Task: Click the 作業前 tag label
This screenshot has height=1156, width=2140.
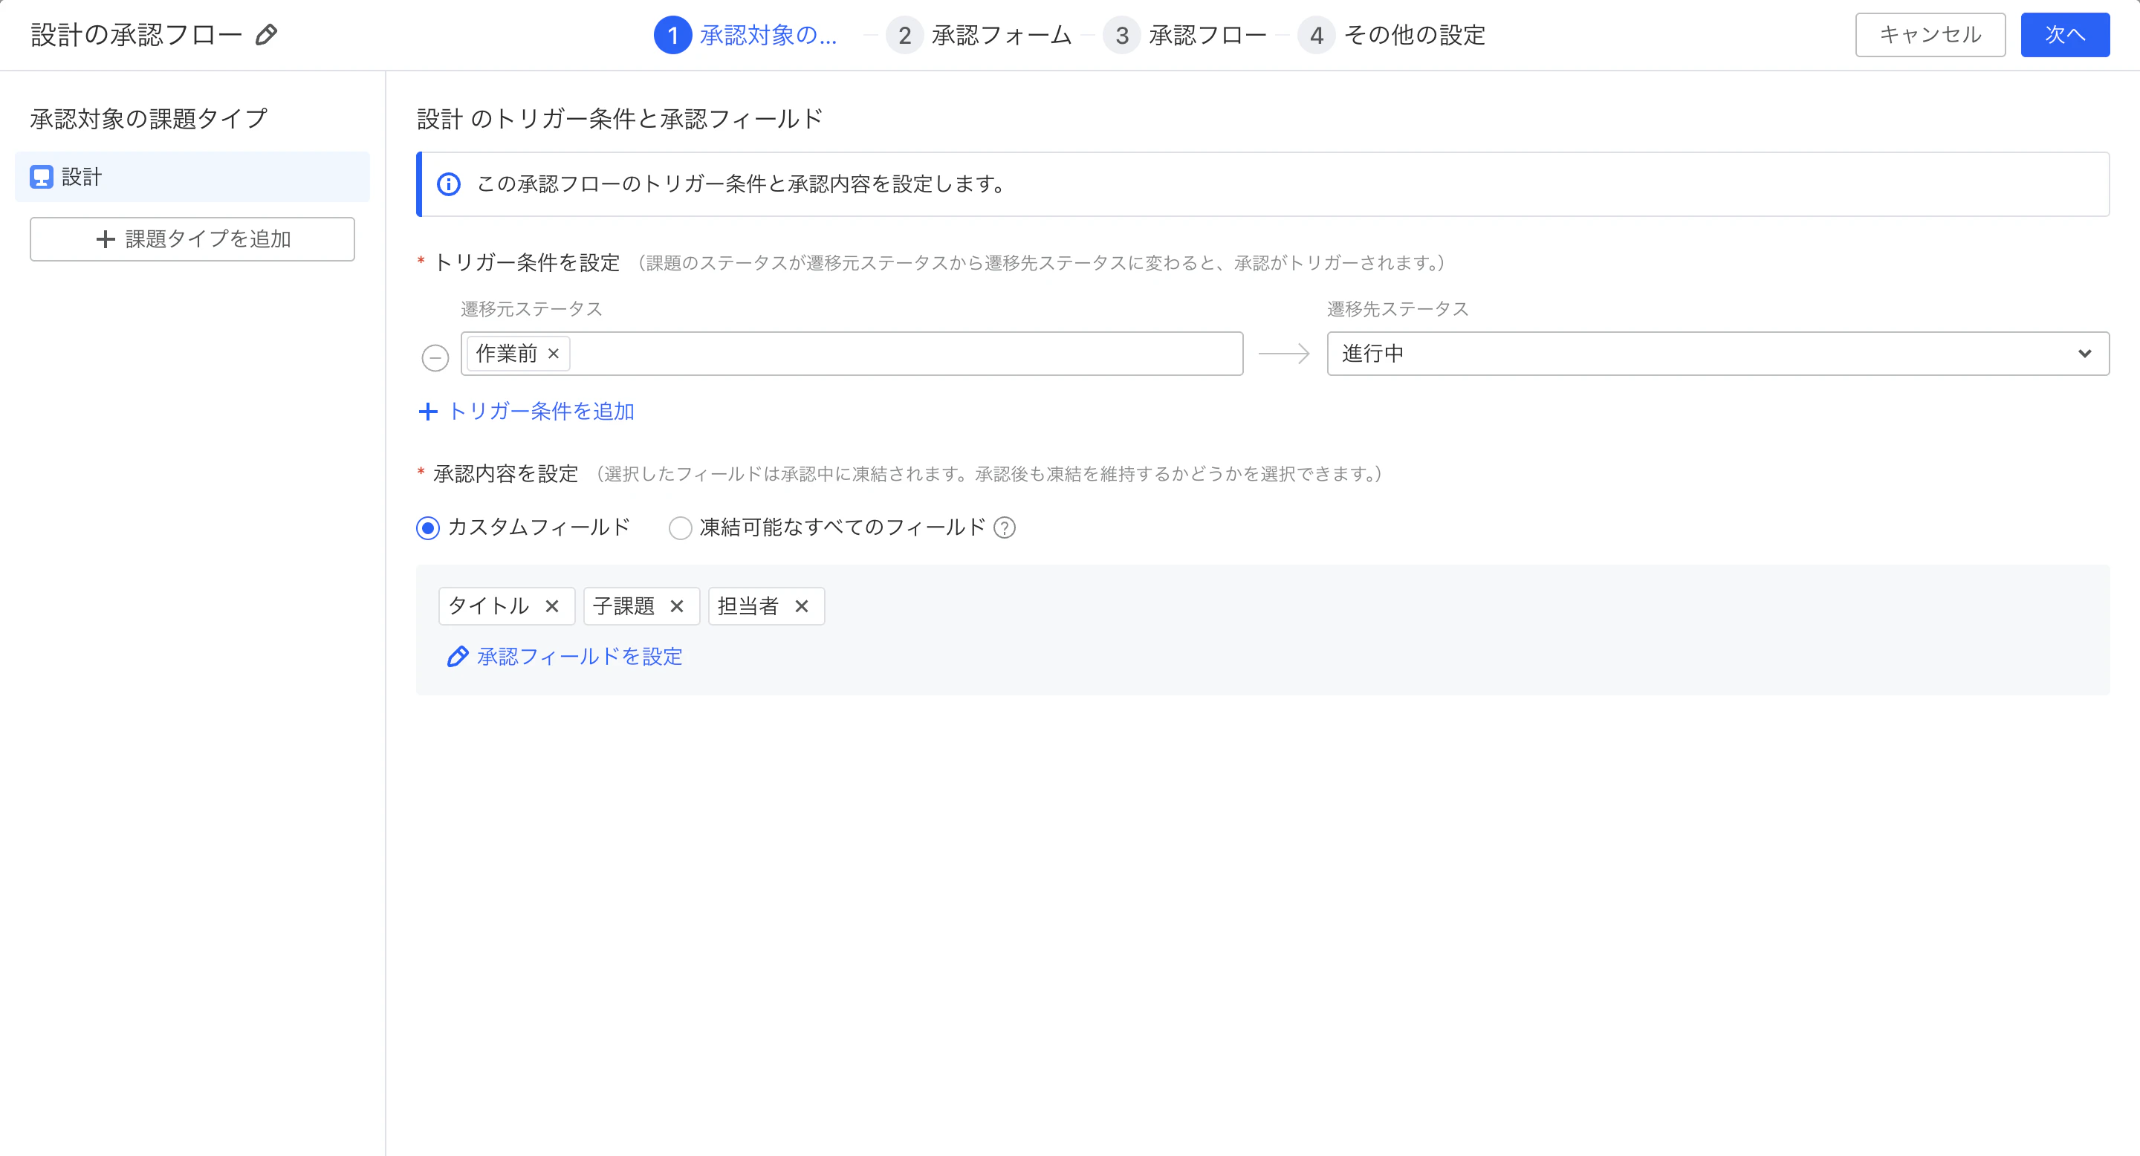Action: tap(507, 354)
